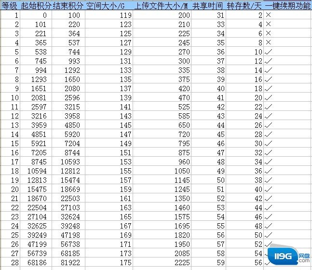Select the check mark in level 10 row
Viewport: 312px width, 270px height.
[x=269, y=98]
